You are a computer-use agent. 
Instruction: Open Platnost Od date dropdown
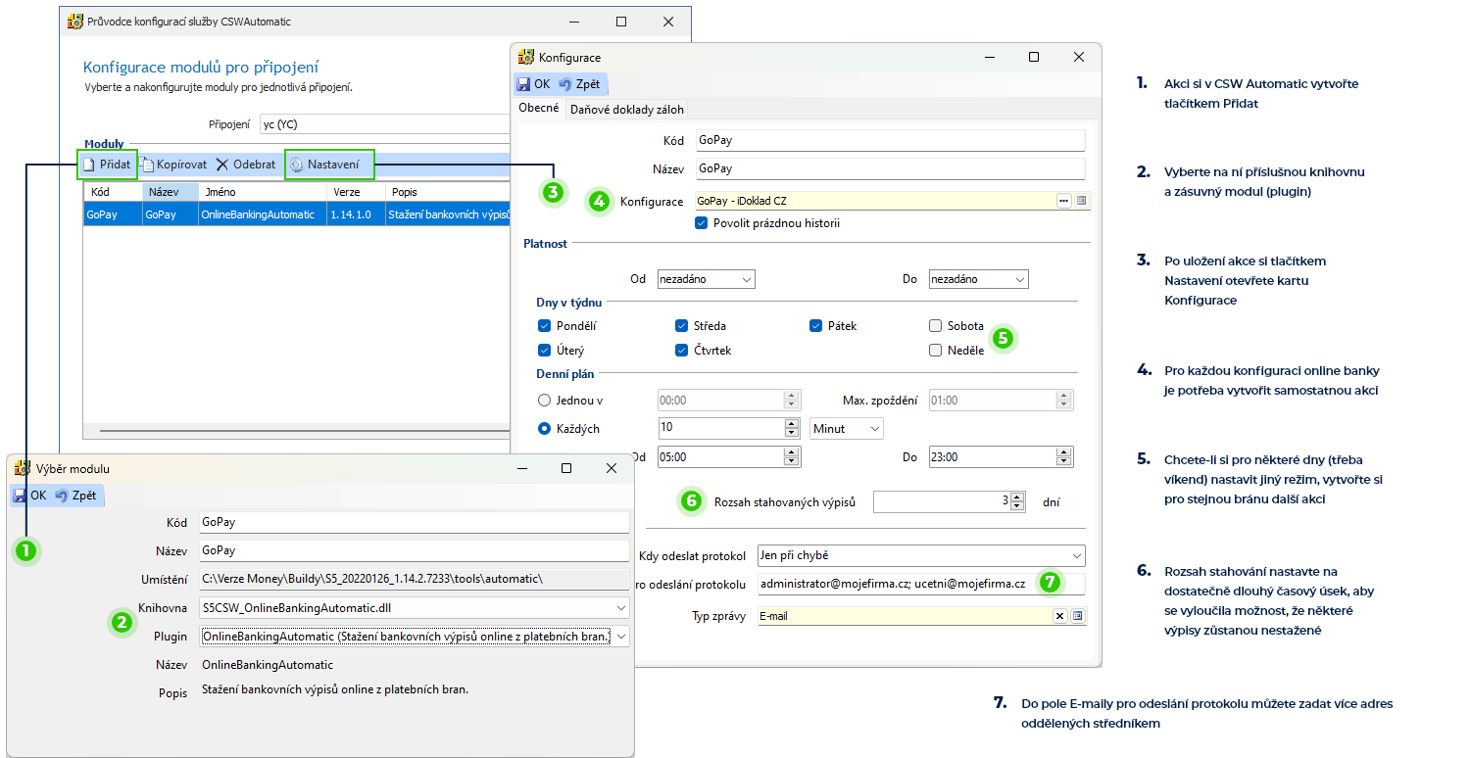[746, 280]
